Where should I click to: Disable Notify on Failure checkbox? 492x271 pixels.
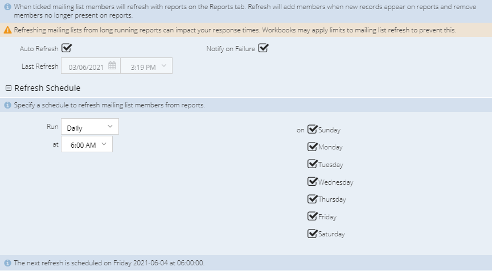pyautogui.click(x=263, y=48)
